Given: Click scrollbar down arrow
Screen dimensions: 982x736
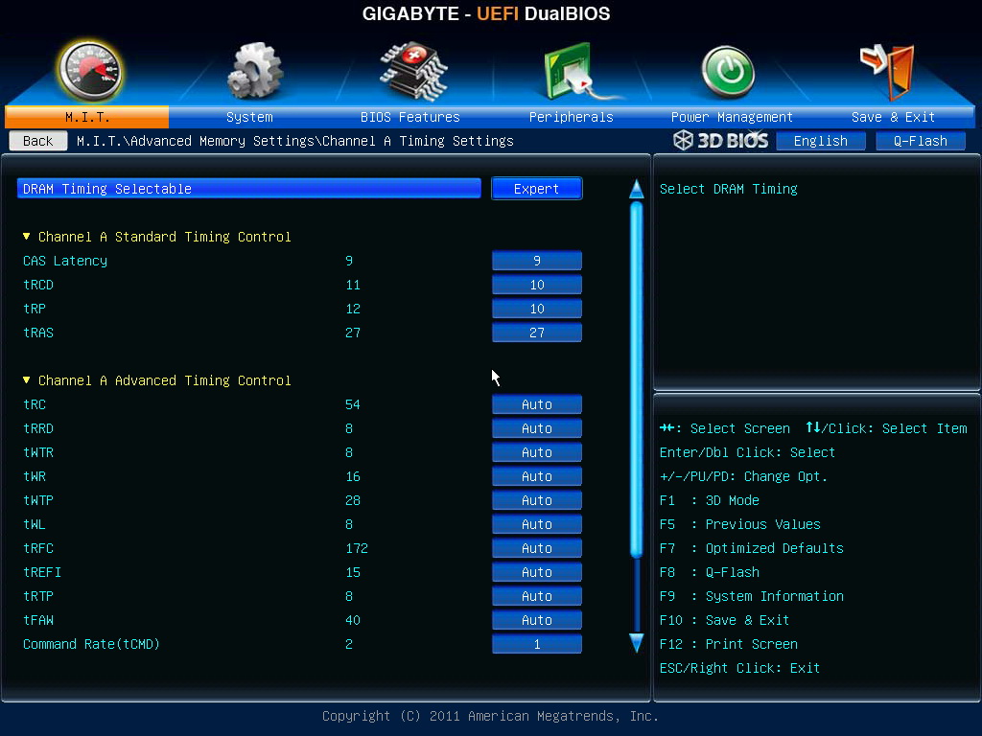Looking at the screenshot, I should [637, 643].
